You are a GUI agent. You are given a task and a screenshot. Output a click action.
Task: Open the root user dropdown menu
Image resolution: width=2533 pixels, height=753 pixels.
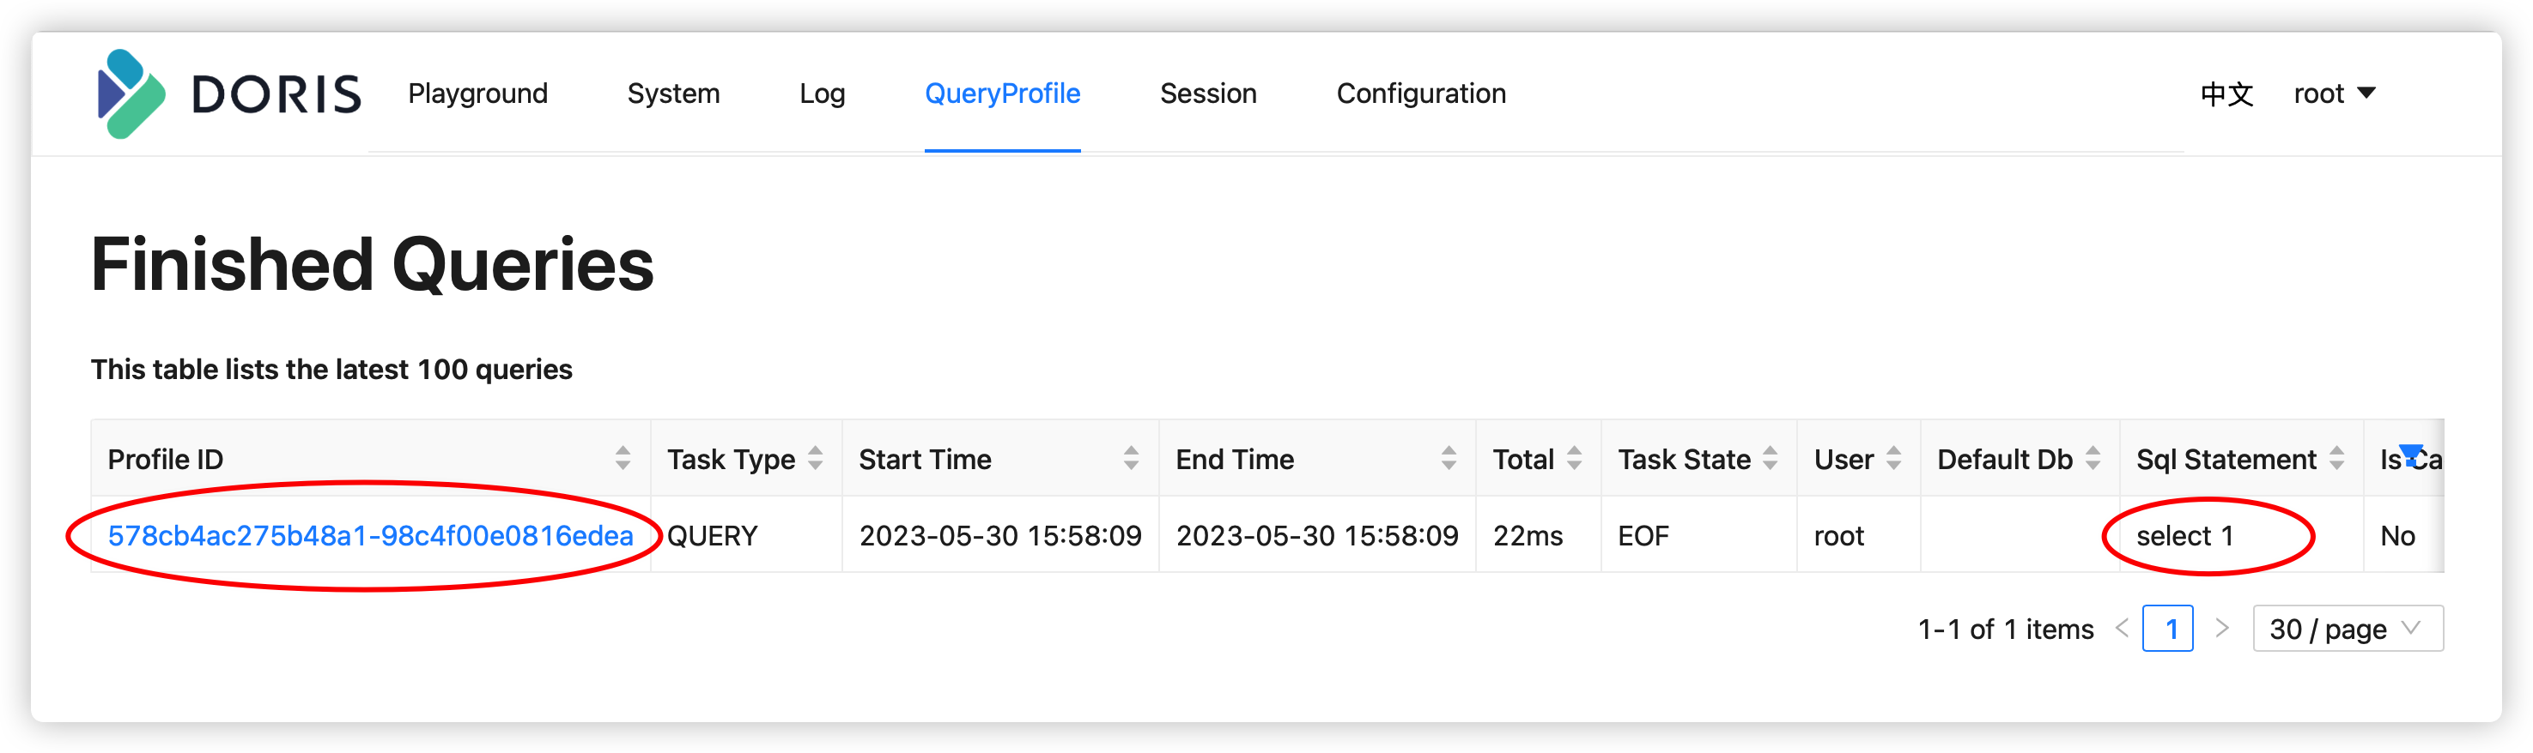click(x=2335, y=94)
